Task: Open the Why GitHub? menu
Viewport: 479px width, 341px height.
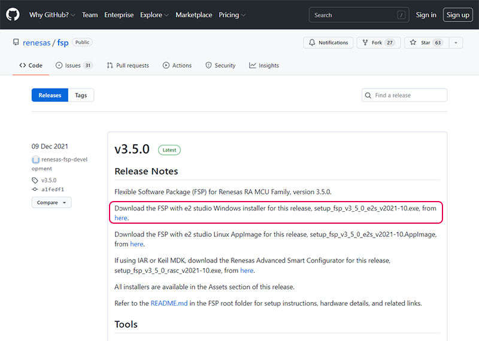Action: (x=52, y=14)
